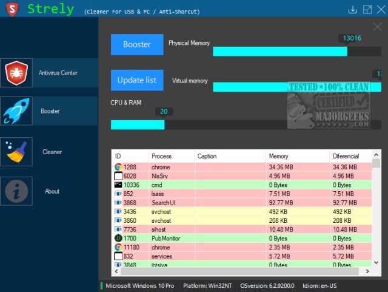The image size is (388, 292).
Task: Click the Update list button
Action: pyautogui.click(x=137, y=80)
